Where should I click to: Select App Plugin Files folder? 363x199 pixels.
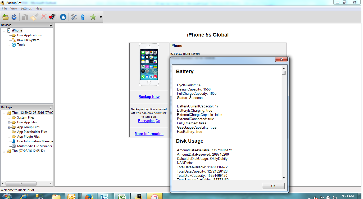[x=28, y=137]
